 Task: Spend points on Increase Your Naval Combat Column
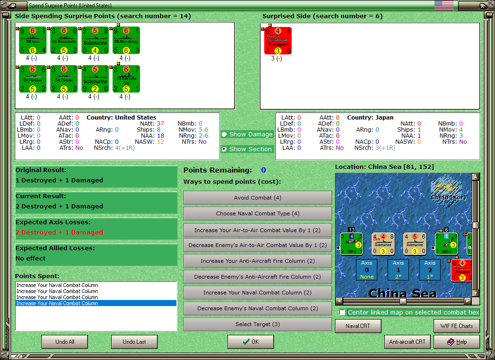click(x=257, y=293)
